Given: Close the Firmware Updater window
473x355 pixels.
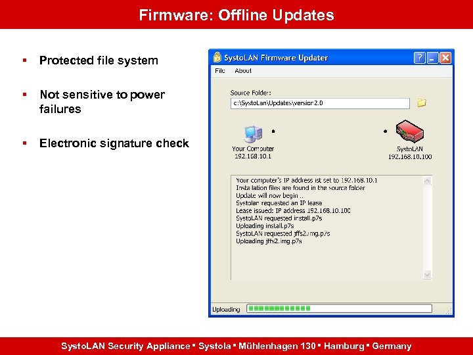Looking at the screenshot, I should pyautogui.click(x=445, y=57).
